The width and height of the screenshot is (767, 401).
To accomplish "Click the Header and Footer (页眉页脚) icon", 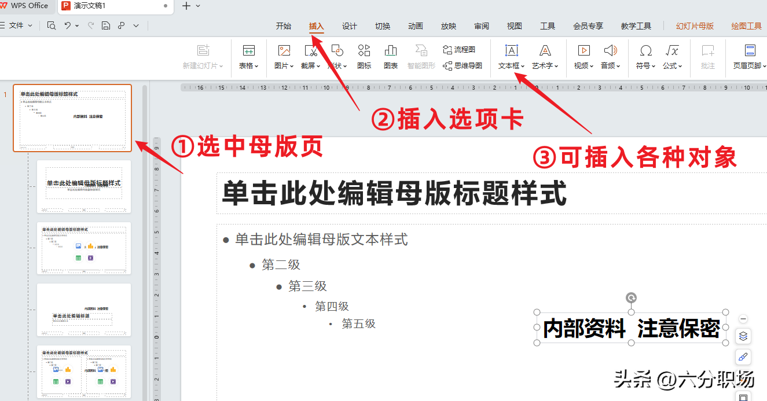I will pyautogui.click(x=750, y=50).
